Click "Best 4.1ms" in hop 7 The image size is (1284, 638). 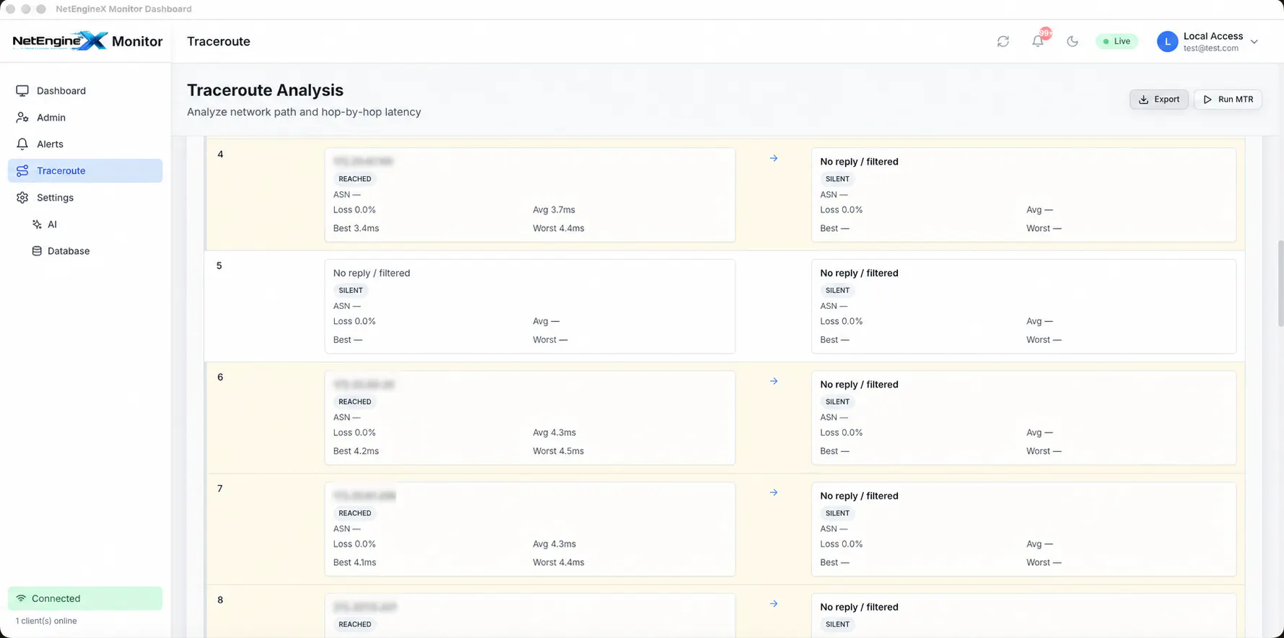coord(354,562)
